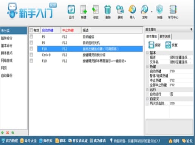Edit the 启动热键 F10 property value
The width and height of the screenshot is (195, 145).
[181, 71]
